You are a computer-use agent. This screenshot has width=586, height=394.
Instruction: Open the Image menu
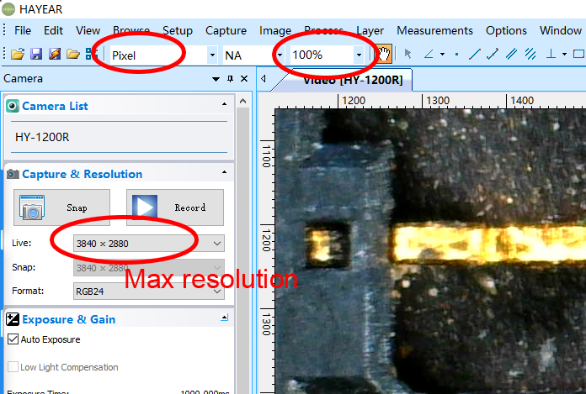(275, 30)
